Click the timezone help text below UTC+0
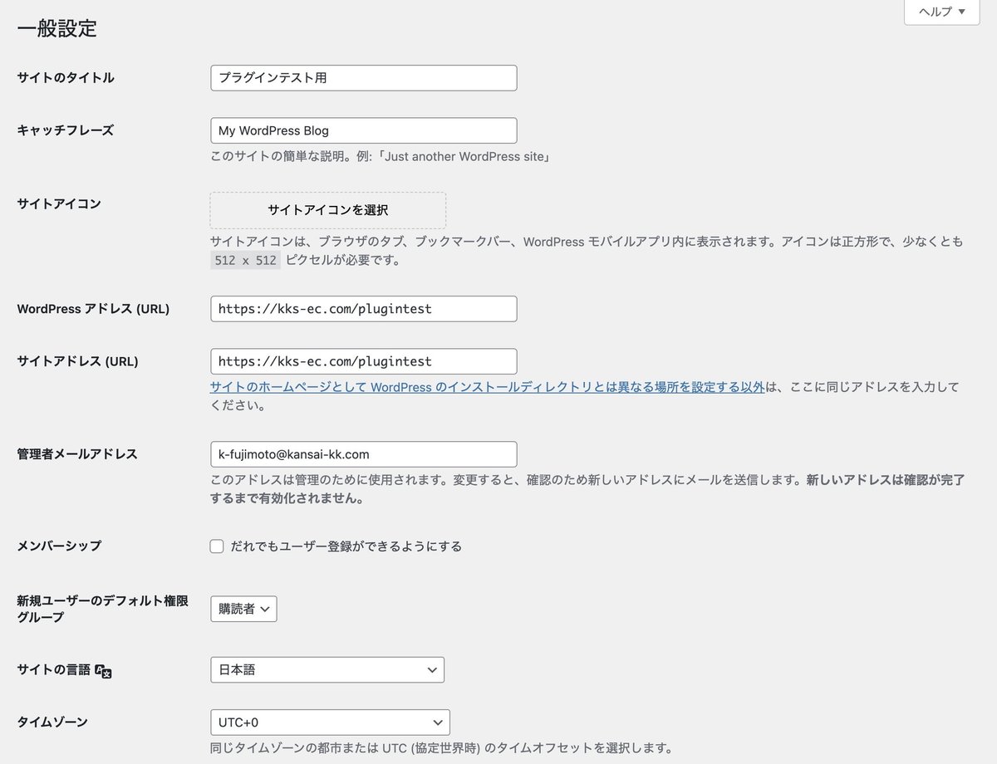This screenshot has width=997, height=764. (441, 748)
